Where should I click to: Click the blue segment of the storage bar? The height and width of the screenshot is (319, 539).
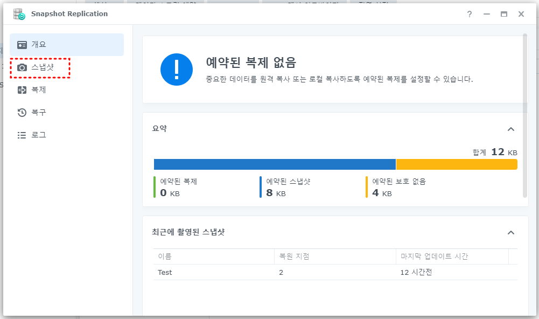tap(275, 164)
